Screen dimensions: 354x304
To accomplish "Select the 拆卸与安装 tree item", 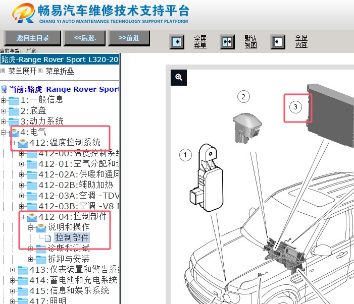I will pos(69,259).
